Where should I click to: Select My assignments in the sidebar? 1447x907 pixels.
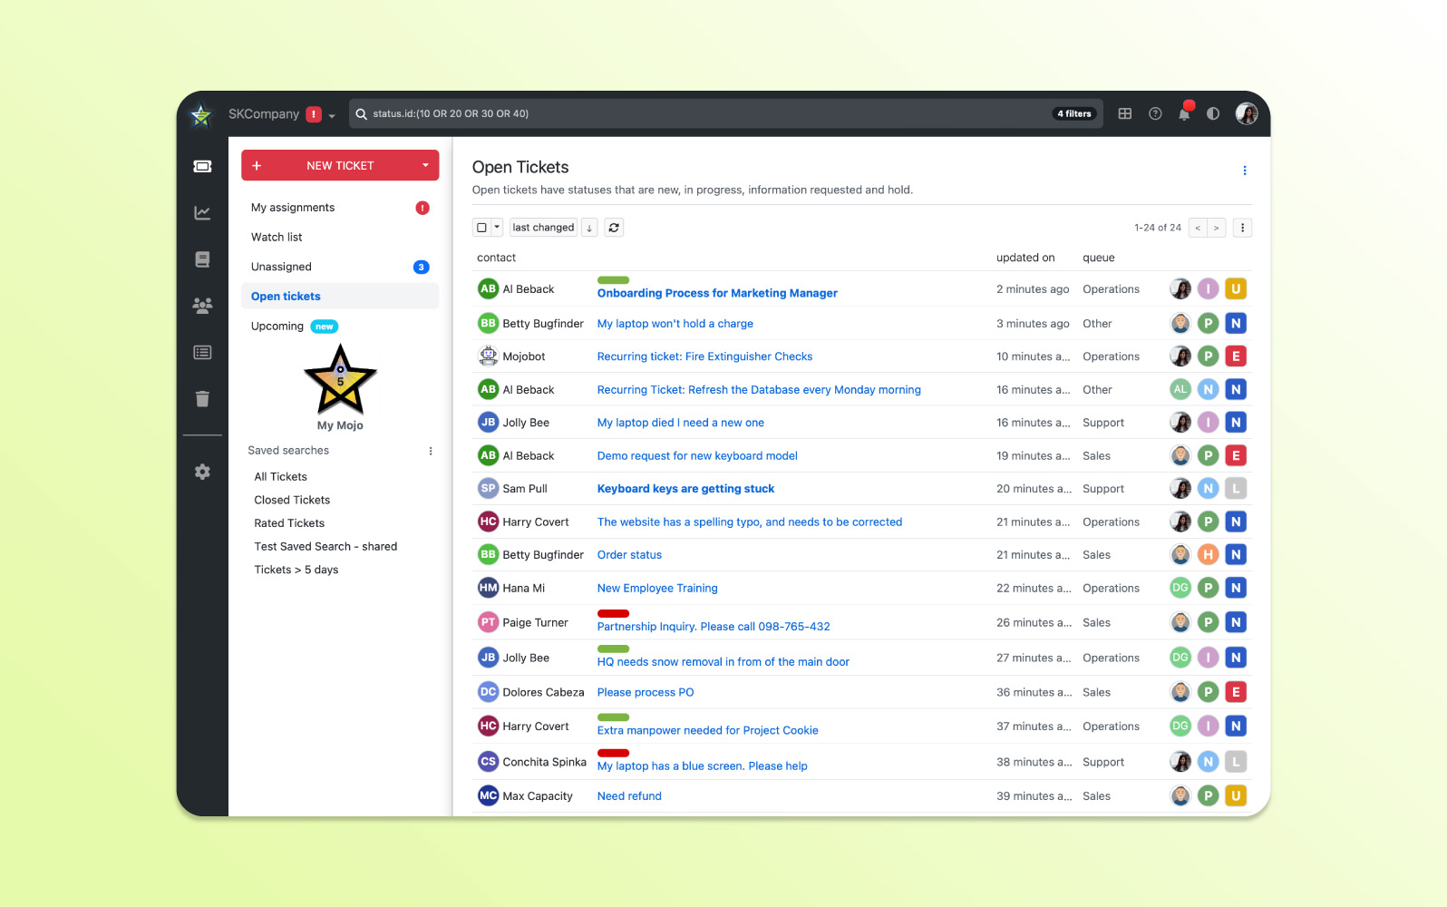340,208
